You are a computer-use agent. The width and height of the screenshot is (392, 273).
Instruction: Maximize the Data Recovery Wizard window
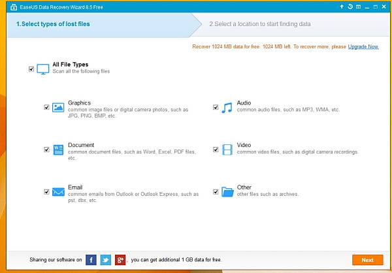click(376, 7)
